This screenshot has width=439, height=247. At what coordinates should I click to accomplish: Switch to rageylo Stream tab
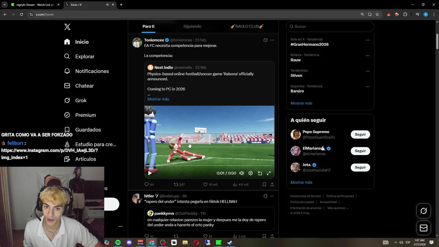[35, 5]
